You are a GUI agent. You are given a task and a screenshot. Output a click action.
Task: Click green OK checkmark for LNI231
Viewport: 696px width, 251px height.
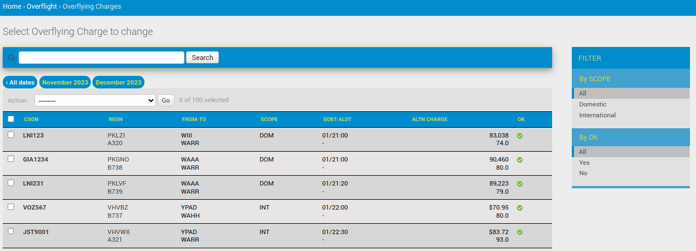(x=520, y=184)
